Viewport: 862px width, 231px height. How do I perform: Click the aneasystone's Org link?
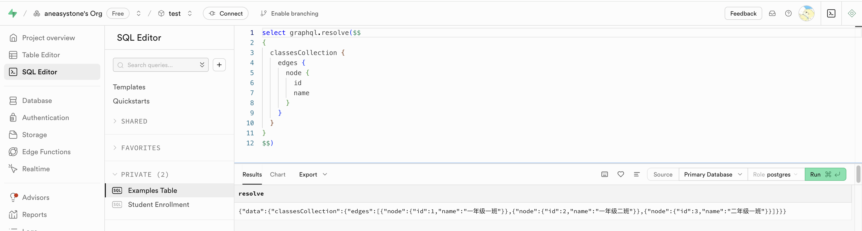[x=73, y=13]
